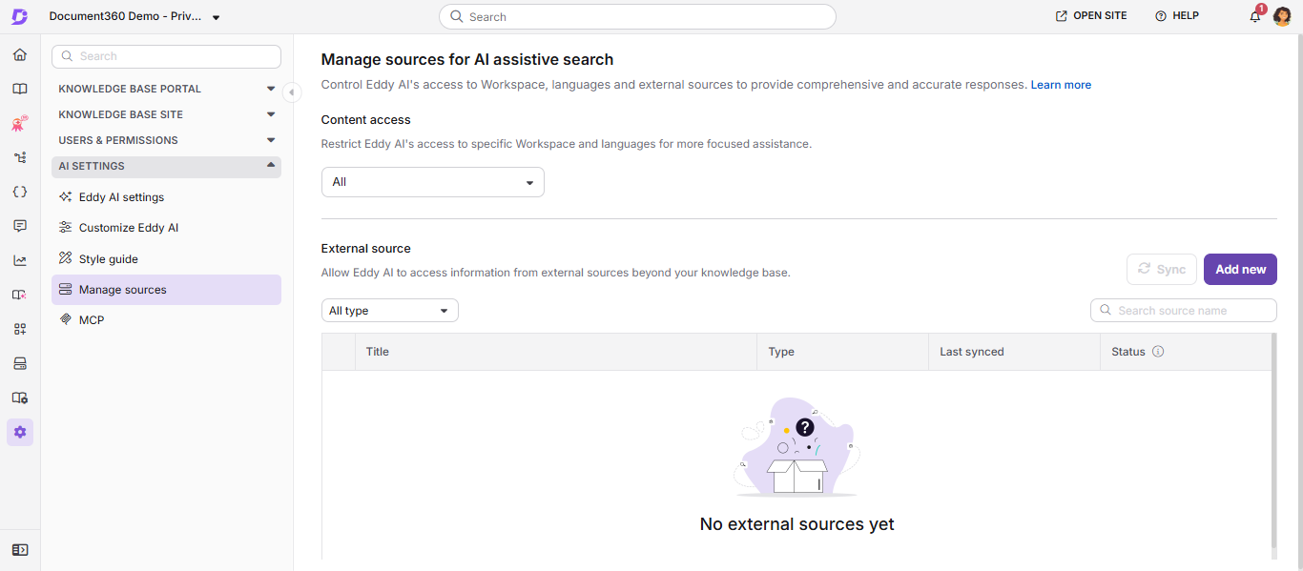The image size is (1303, 571).
Task: Collapse the settings sidebar arrow
Action: [x=292, y=92]
